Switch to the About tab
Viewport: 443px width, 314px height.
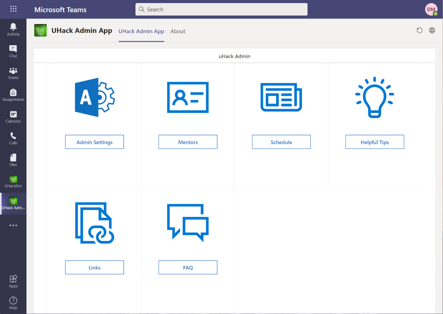coord(178,31)
